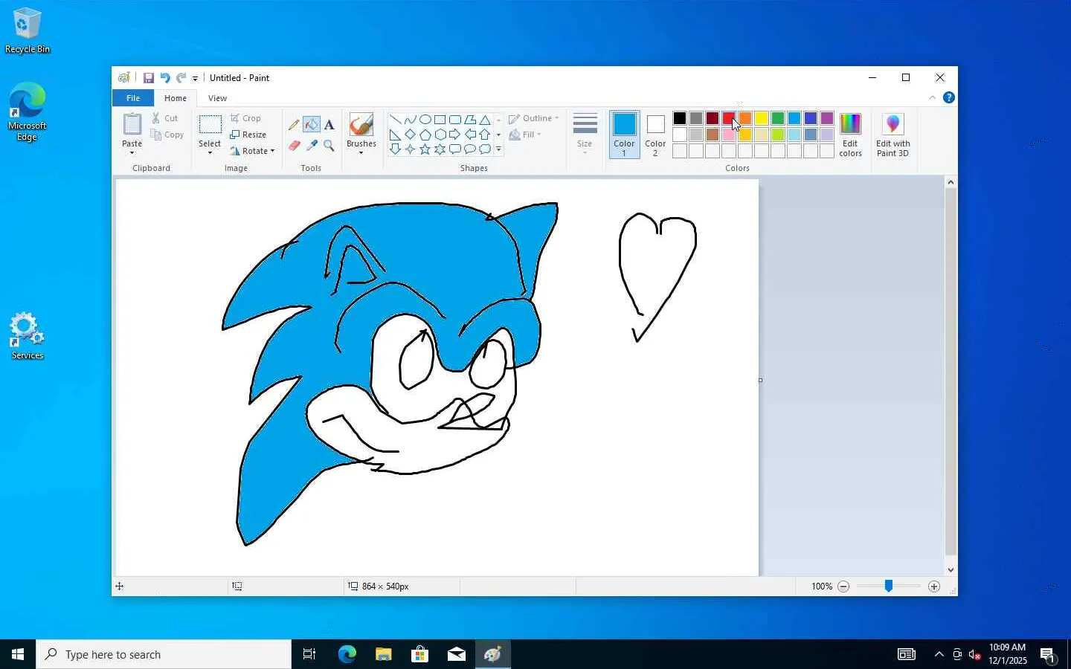1071x669 pixels.
Task: Click the Resize button
Action: tap(248, 135)
